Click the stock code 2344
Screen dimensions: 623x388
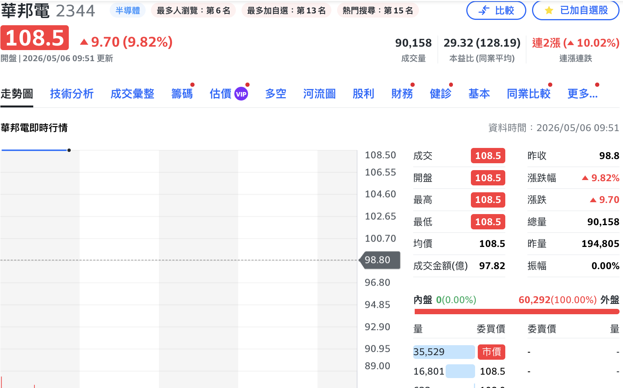[x=75, y=11]
